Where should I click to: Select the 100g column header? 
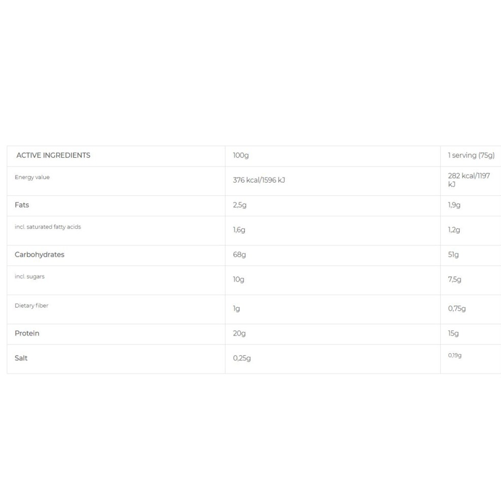[x=241, y=155]
